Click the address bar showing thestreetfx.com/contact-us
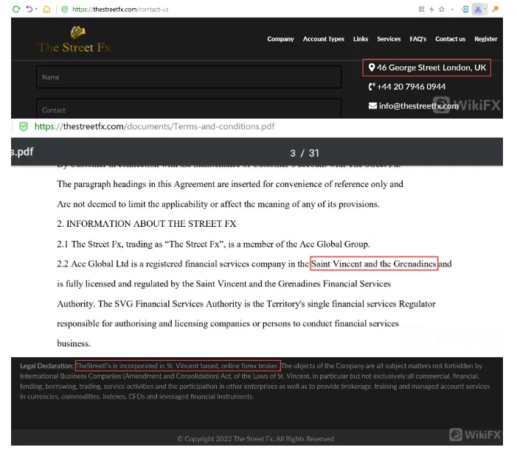 coord(120,10)
